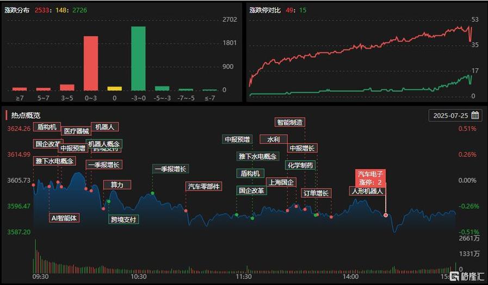Open the 化学制药 hotspot label
488x285 pixels.
tap(300, 165)
